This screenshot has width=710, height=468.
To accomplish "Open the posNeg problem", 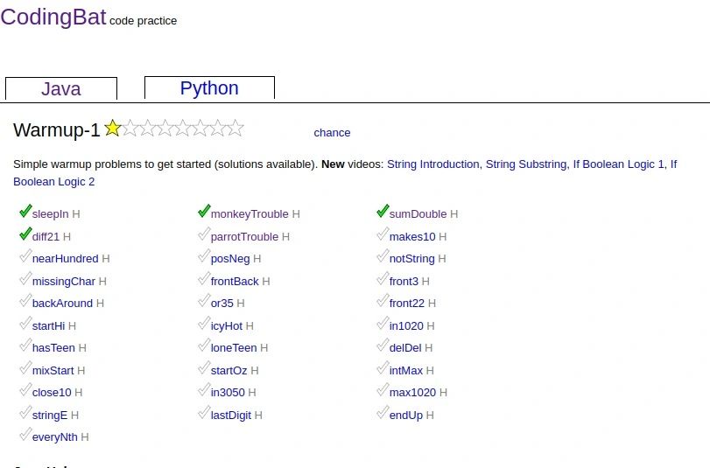I will (230, 259).
